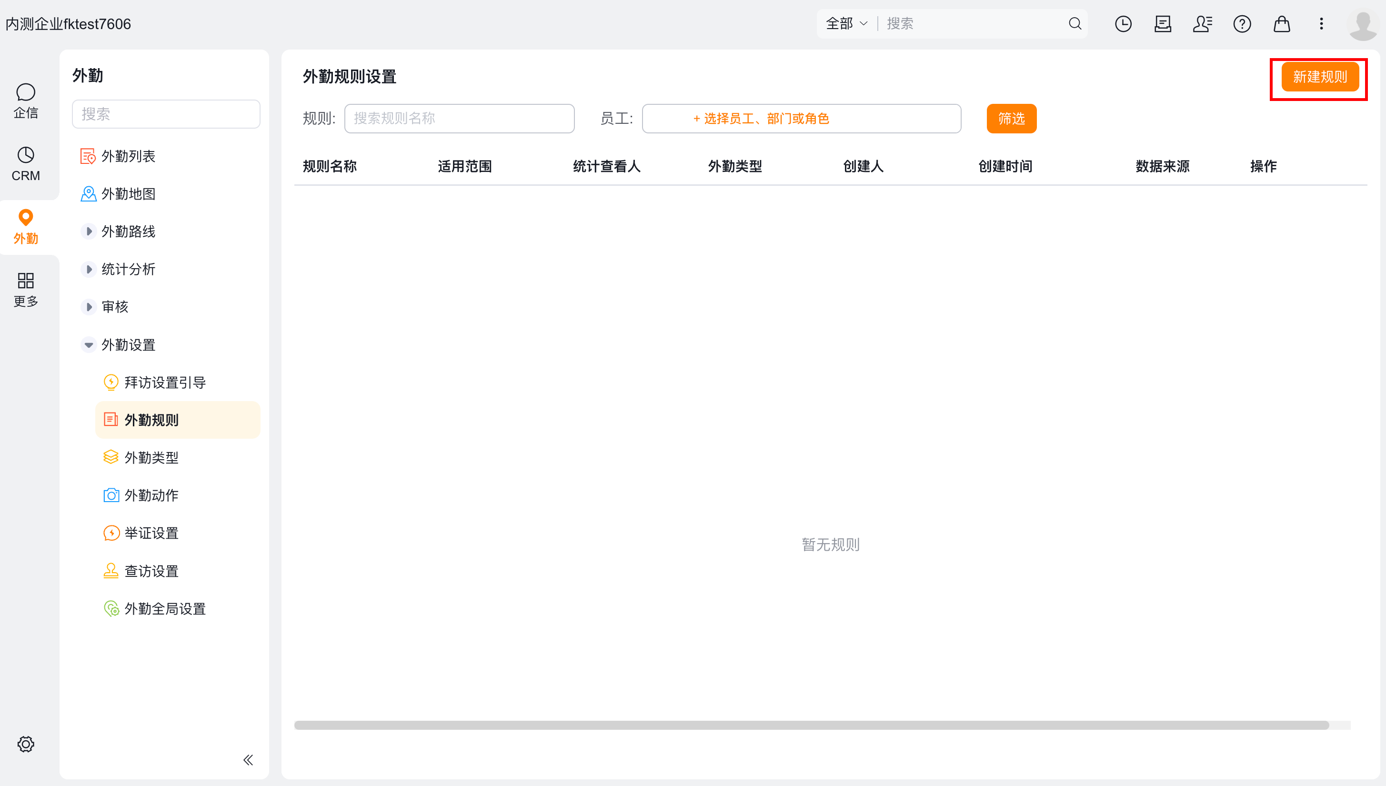Viewport: 1386px width, 786px height.
Task: Open the CRM module icon
Action: pyautogui.click(x=25, y=155)
